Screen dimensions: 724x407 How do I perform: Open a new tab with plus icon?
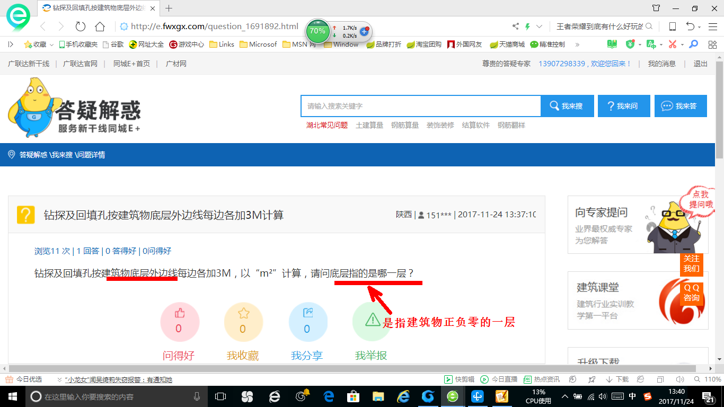[169, 8]
